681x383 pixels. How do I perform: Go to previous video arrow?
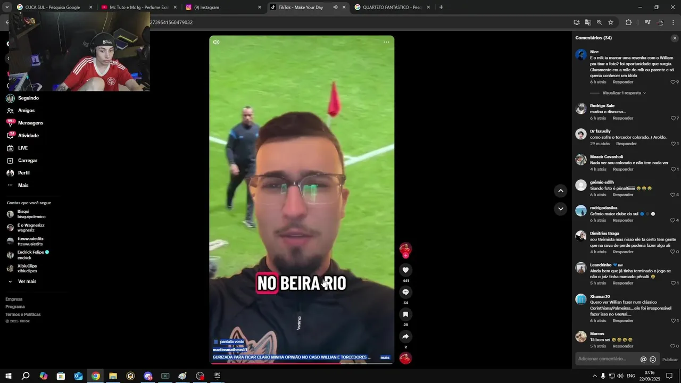click(560, 190)
